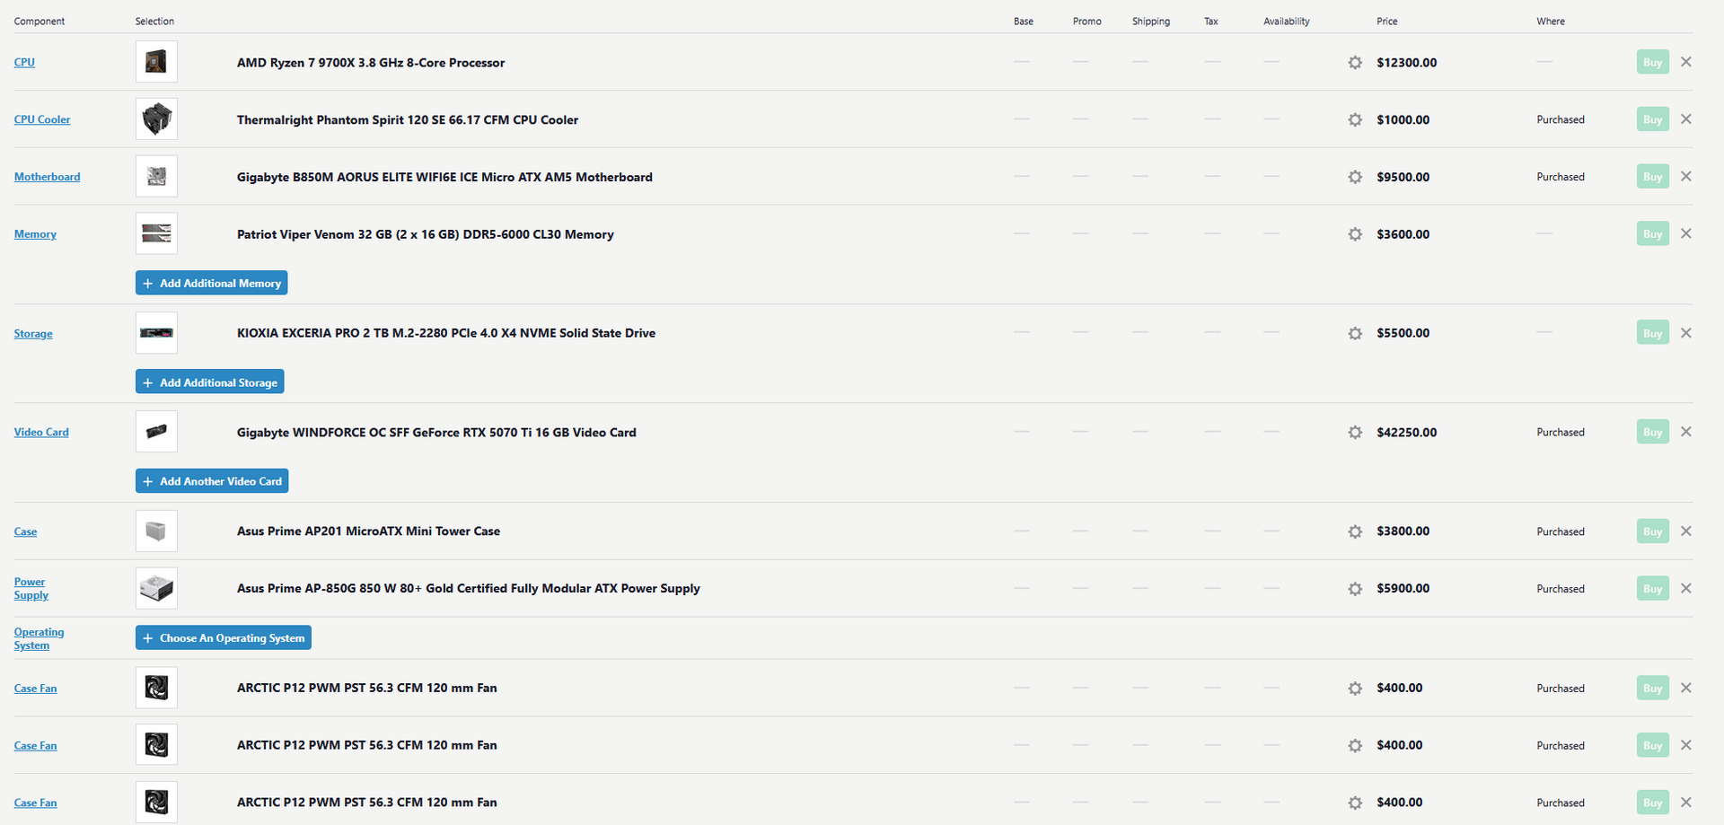Image resolution: width=1724 pixels, height=825 pixels.
Task: Click the $42250.00 video card price
Action: (x=1407, y=433)
